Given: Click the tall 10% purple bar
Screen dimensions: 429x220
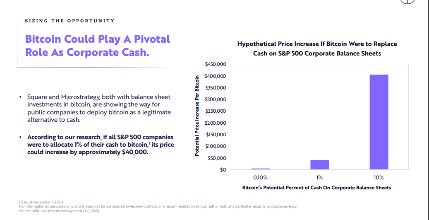Looking at the screenshot, I should 379,122.
